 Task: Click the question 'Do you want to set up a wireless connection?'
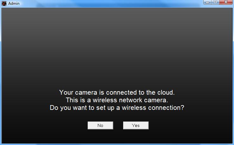click(x=117, y=108)
